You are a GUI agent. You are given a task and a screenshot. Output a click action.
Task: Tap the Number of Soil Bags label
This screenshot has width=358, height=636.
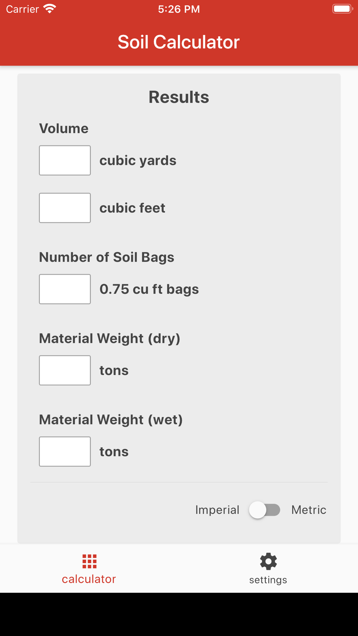[107, 257]
